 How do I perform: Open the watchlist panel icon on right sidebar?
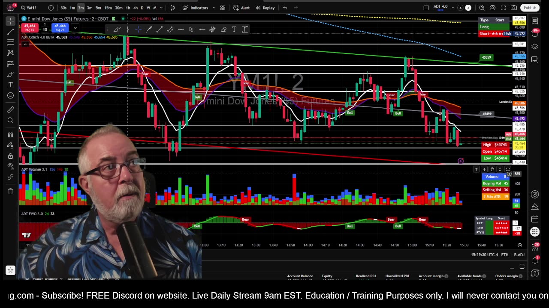(x=535, y=21)
